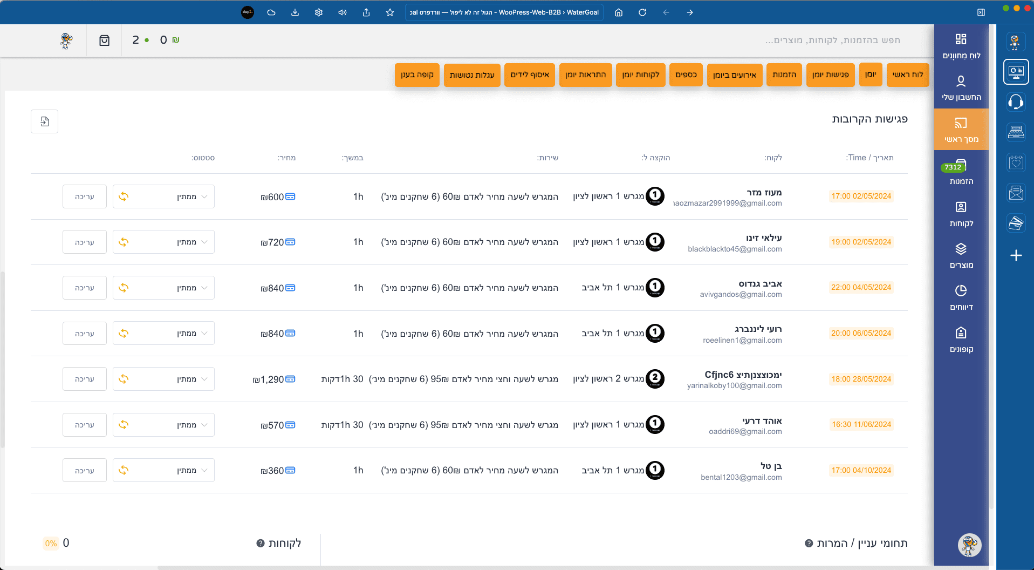Image resolution: width=1034 pixels, height=570 pixels.
Task: Open the דיווחים reports sidebar item
Action: click(961, 298)
